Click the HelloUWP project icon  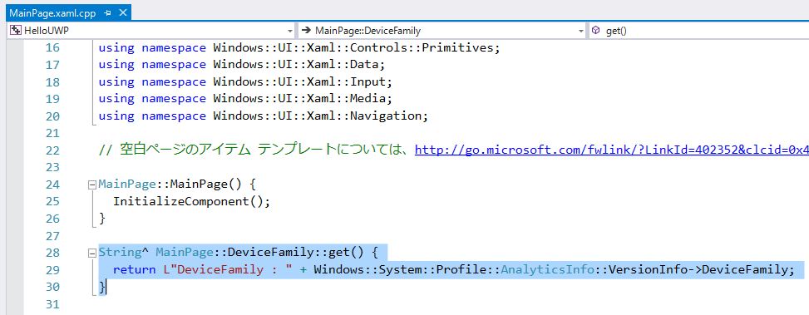click(16, 31)
